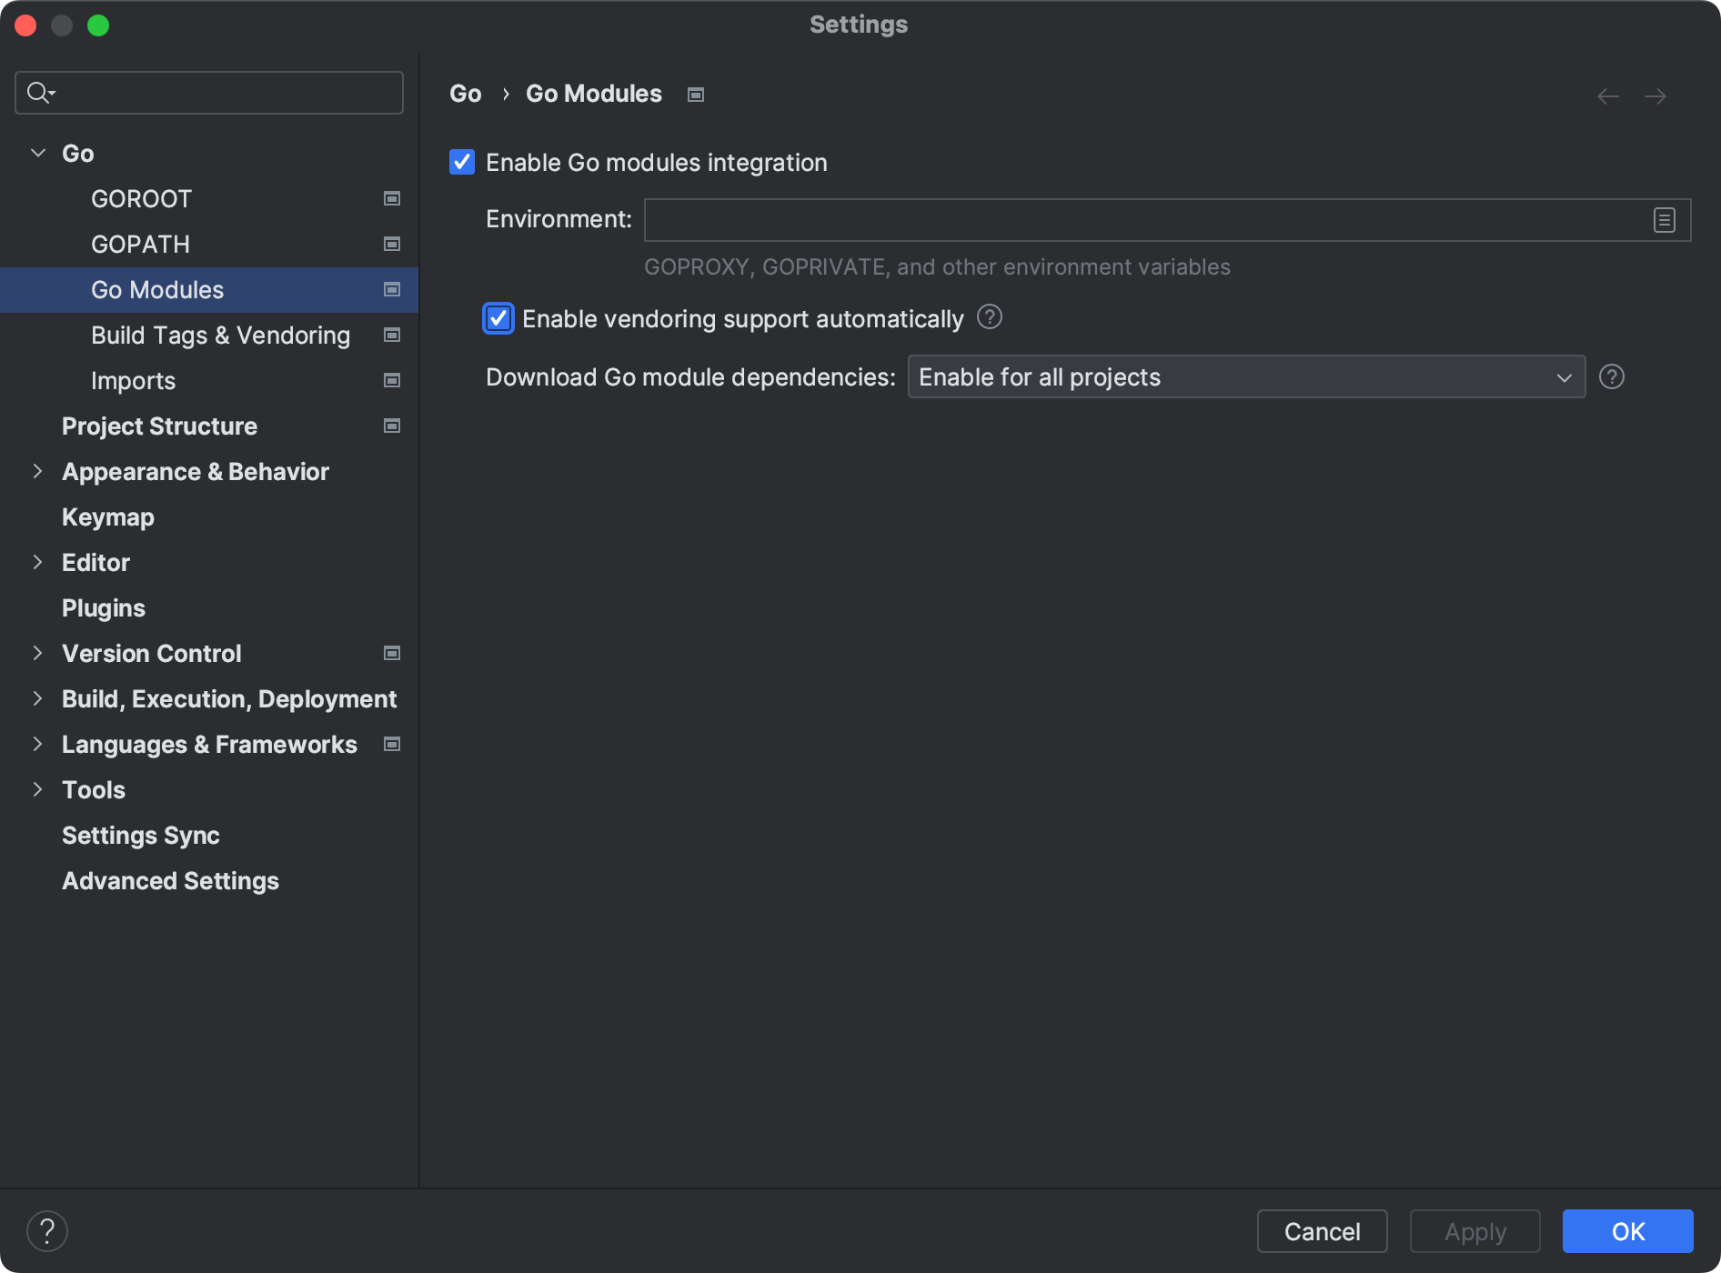
Task: Click the back navigation arrow
Action: point(1607,96)
